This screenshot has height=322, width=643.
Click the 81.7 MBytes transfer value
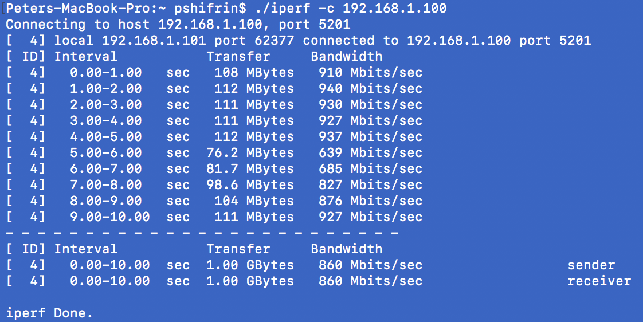click(250, 168)
